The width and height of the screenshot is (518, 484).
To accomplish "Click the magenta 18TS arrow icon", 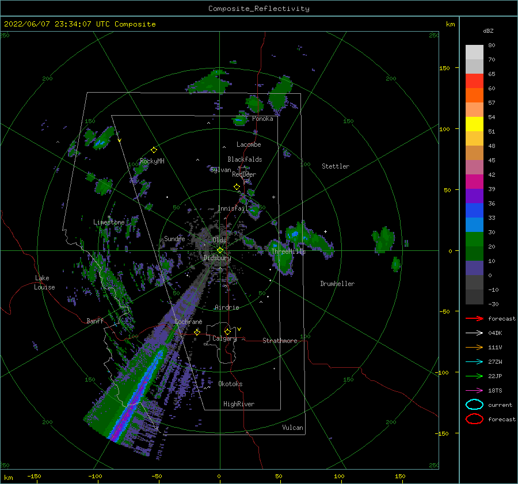I will [474, 391].
